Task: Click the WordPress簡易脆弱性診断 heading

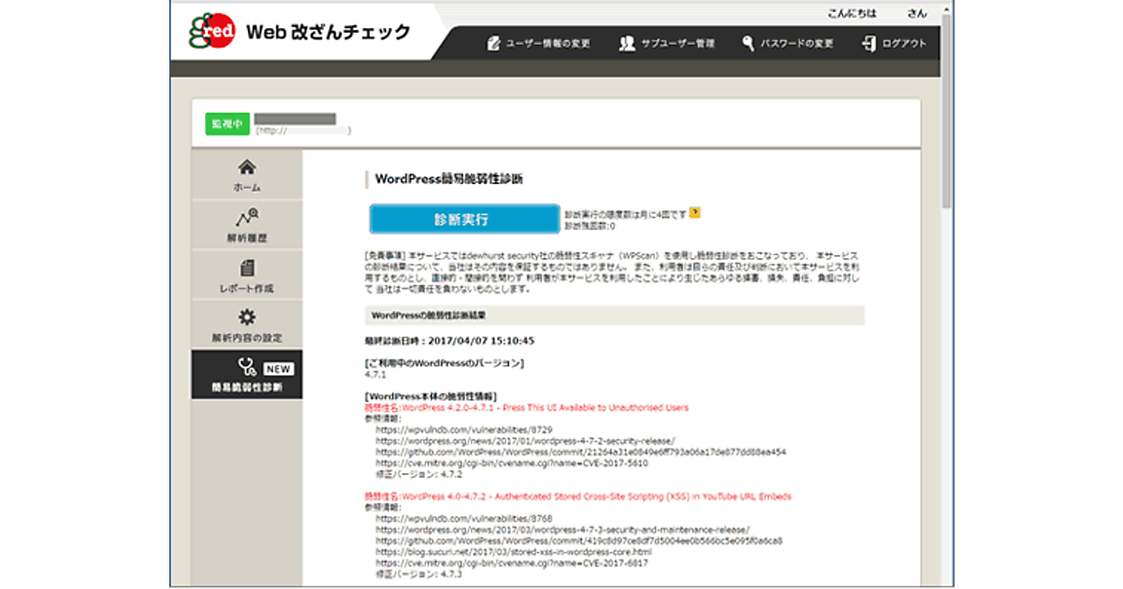Action: click(x=449, y=179)
